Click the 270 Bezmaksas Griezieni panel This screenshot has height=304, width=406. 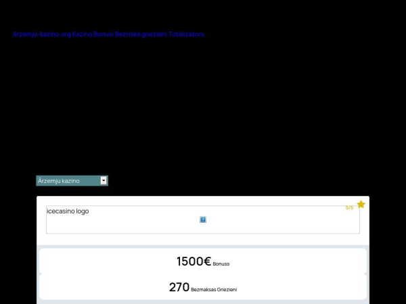coord(203,287)
